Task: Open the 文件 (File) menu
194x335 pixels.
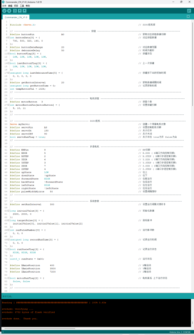Action: (x=4, y=6)
